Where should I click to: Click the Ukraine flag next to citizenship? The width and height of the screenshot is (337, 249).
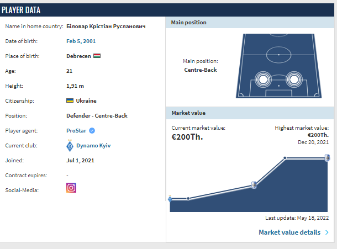click(x=70, y=101)
